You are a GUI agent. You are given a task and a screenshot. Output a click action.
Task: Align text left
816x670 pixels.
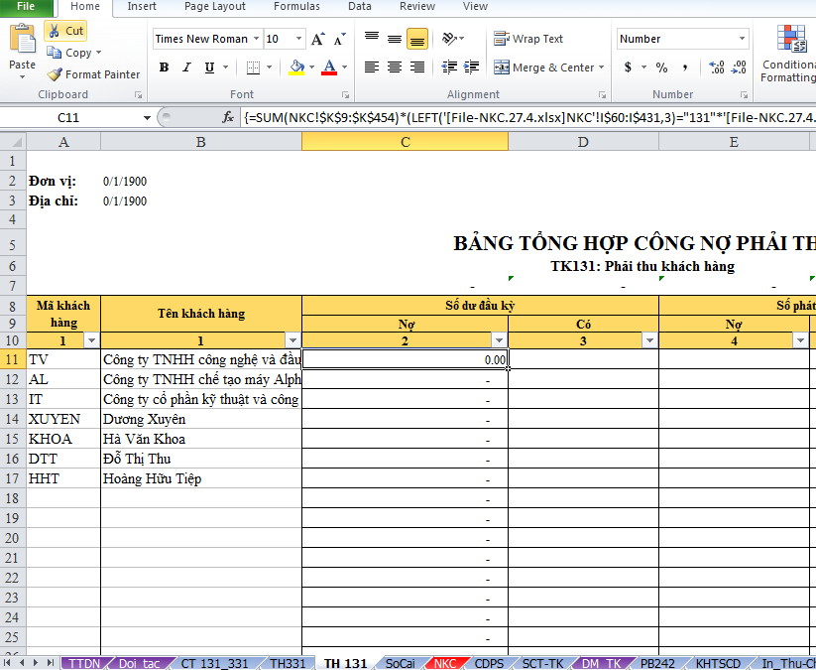[372, 67]
